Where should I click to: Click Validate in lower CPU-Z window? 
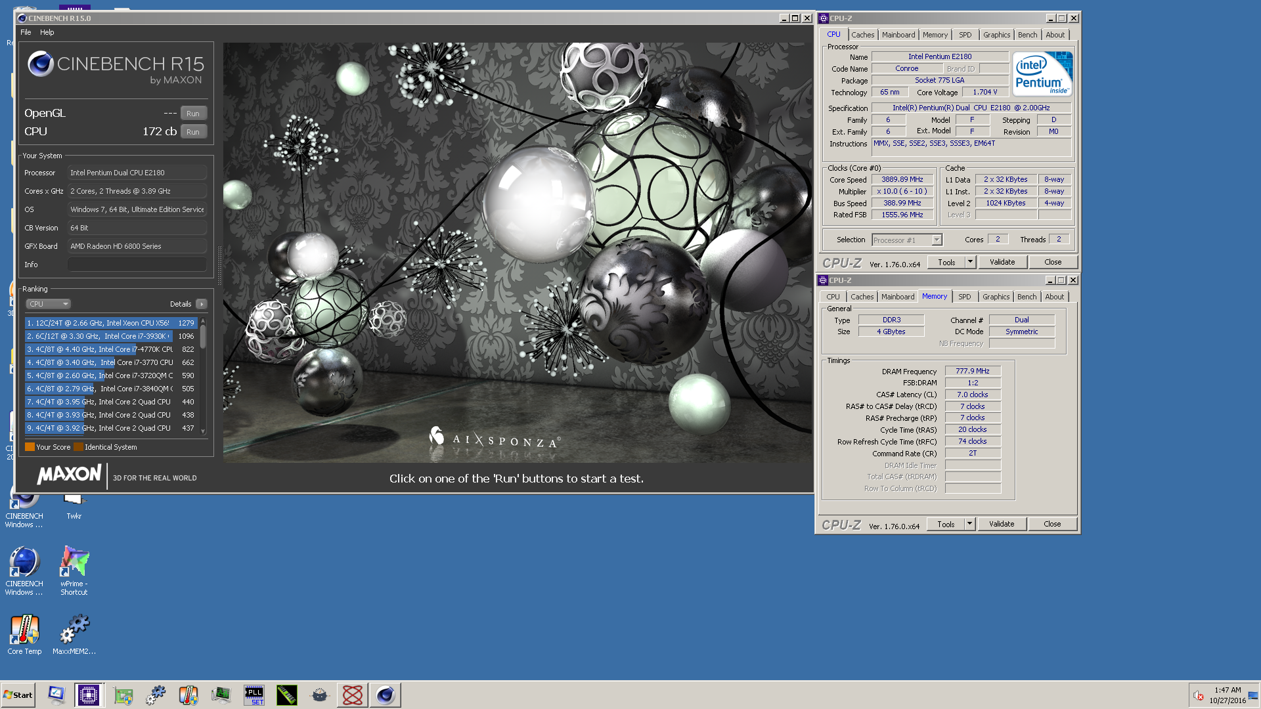[1002, 524]
